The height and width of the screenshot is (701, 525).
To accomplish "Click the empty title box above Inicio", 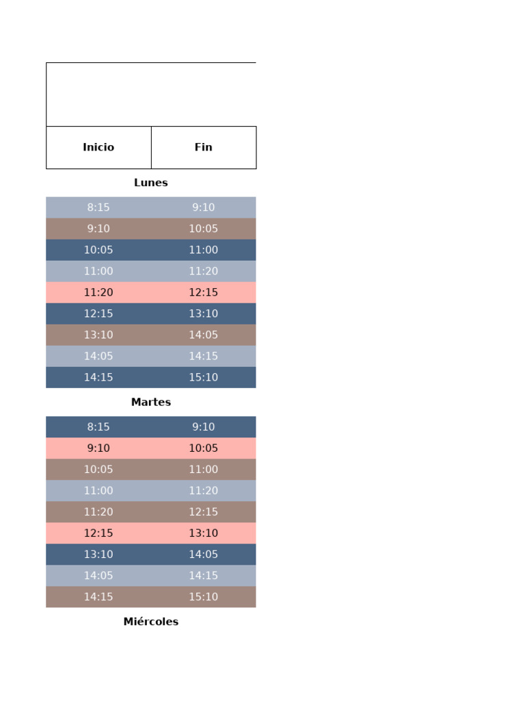I will pyautogui.click(x=151, y=94).
